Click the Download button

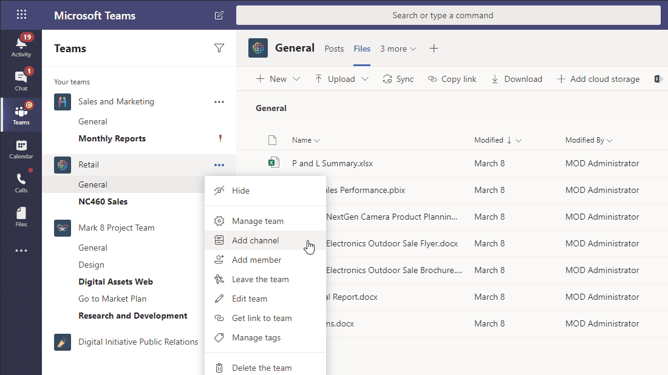pos(516,79)
